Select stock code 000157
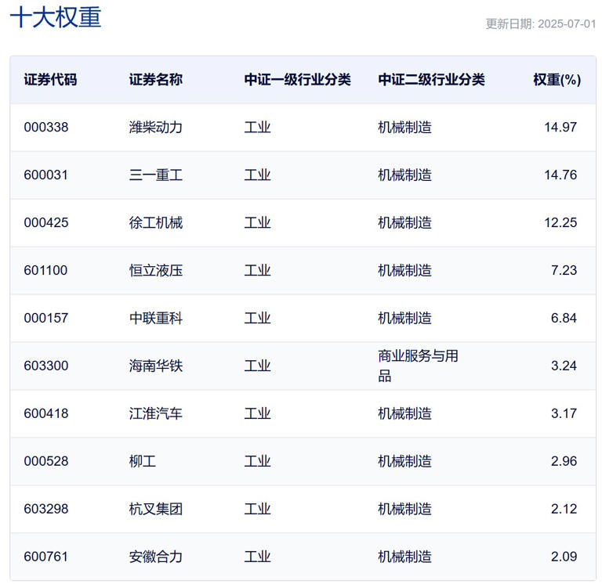Viewport: 602px width, 584px height. coord(46,319)
